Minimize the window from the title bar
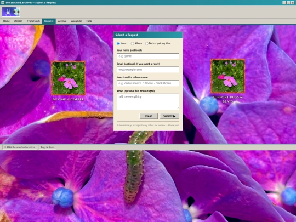Viewport: 296px width, 222px height. click(284, 3)
